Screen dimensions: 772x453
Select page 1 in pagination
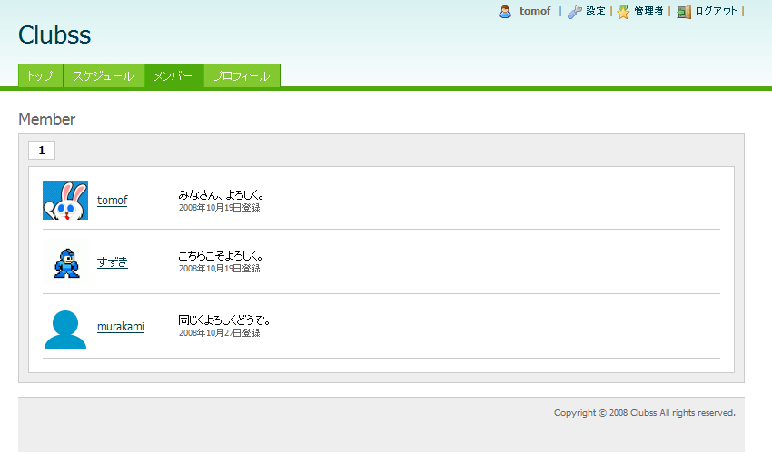click(42, 151)
